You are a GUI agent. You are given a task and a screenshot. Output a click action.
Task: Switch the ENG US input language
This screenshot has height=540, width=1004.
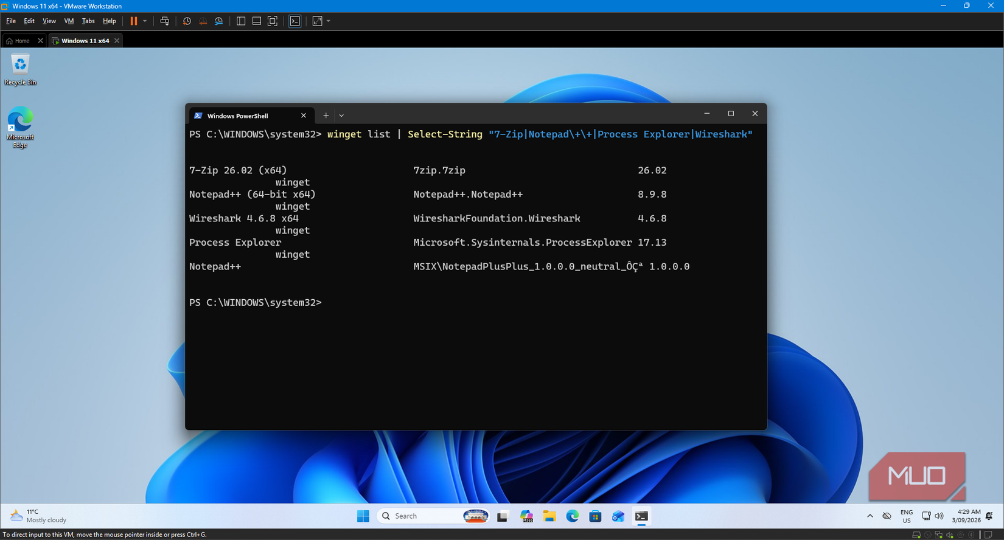tap(907, 516)
